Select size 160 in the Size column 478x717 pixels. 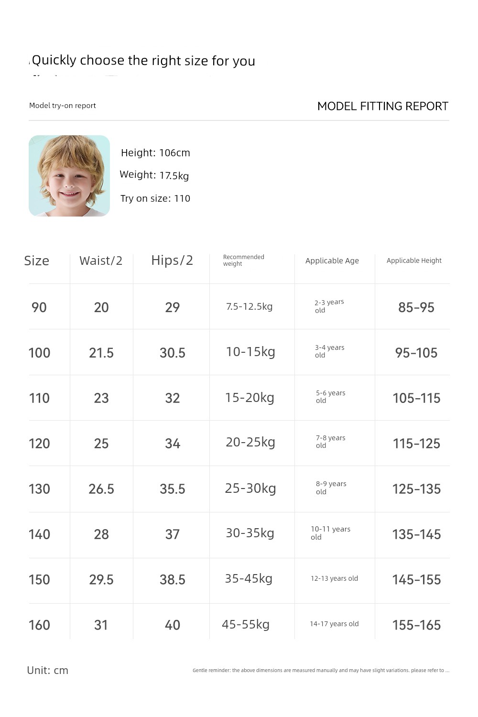(x=39, y=625)
